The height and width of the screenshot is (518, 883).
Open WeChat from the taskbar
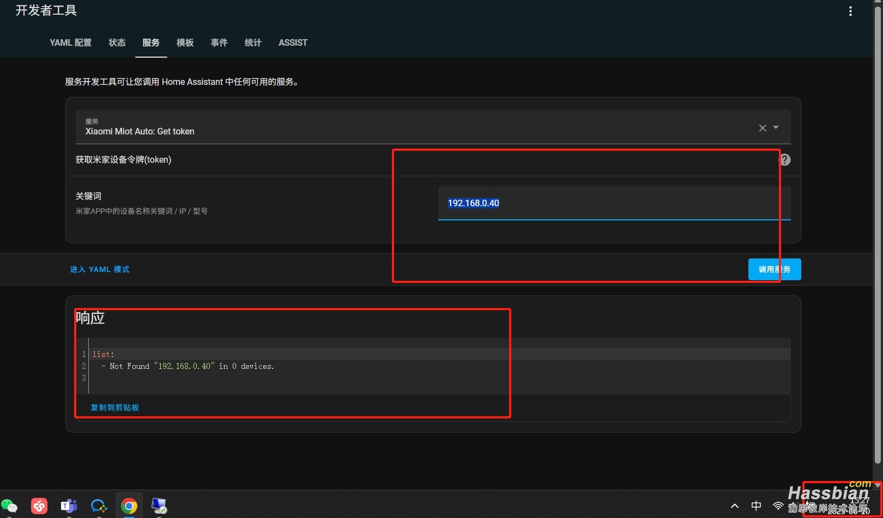(x=10, y=506)
